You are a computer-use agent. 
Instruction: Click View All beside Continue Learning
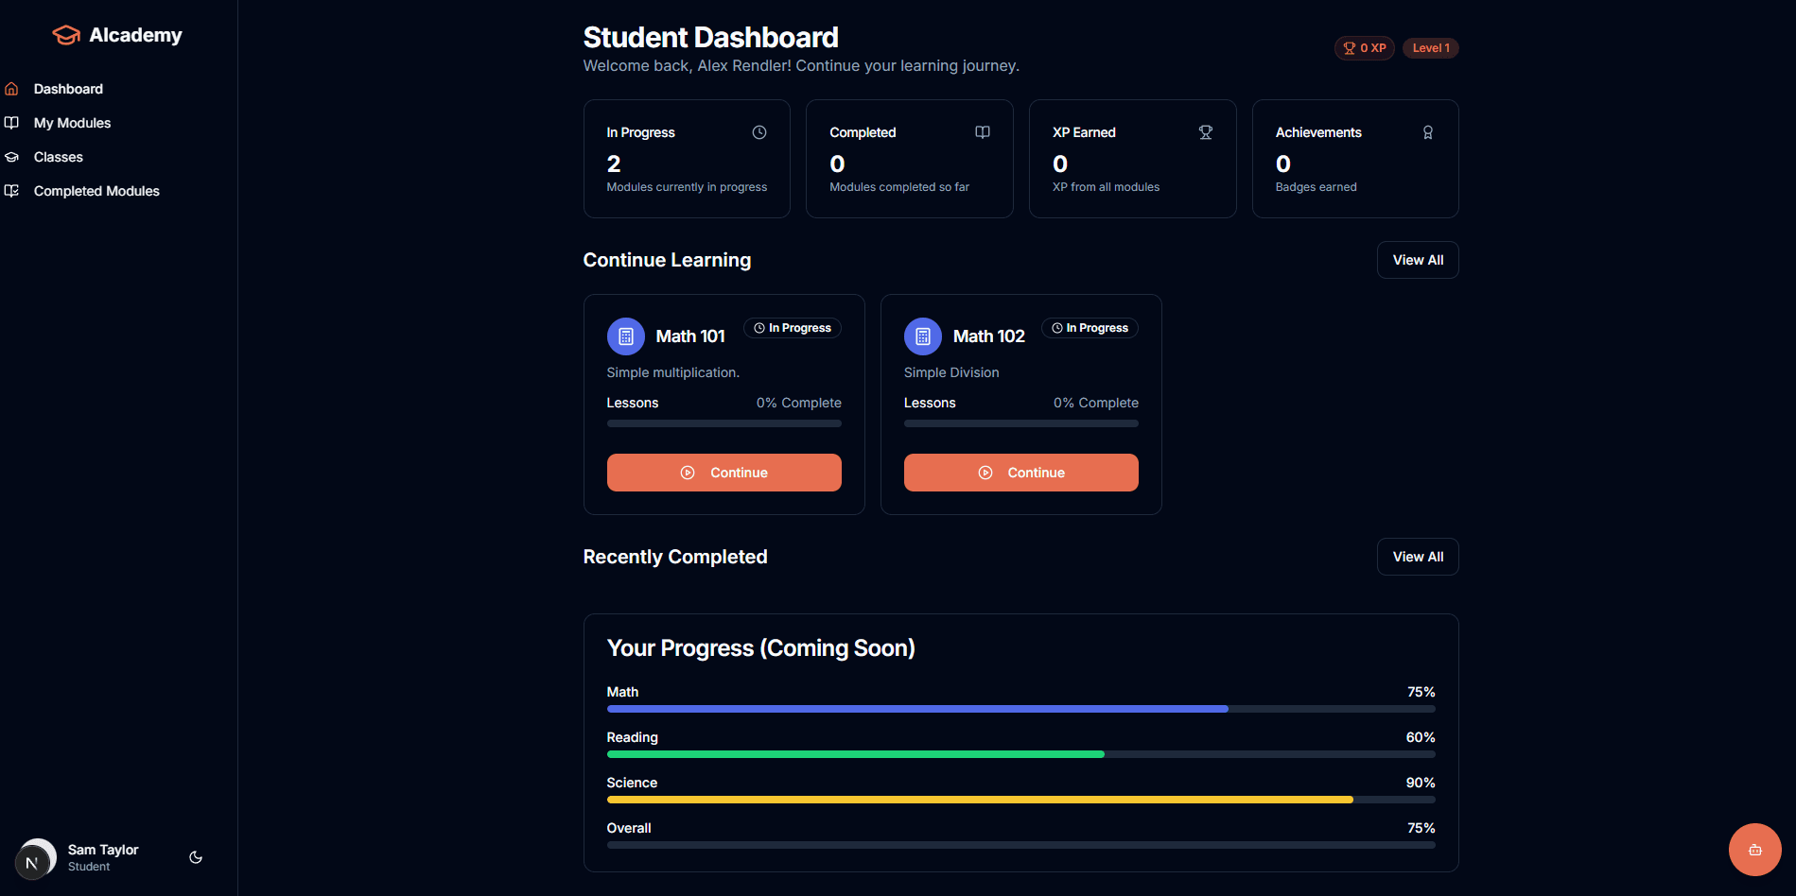pyautogui.click(x=1417, y=259)
